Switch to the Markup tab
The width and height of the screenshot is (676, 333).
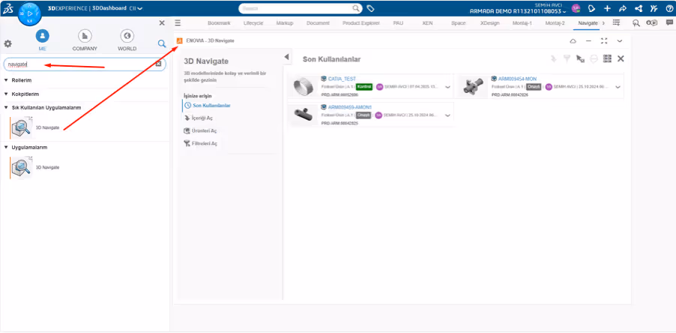click(x=285, y=22)
